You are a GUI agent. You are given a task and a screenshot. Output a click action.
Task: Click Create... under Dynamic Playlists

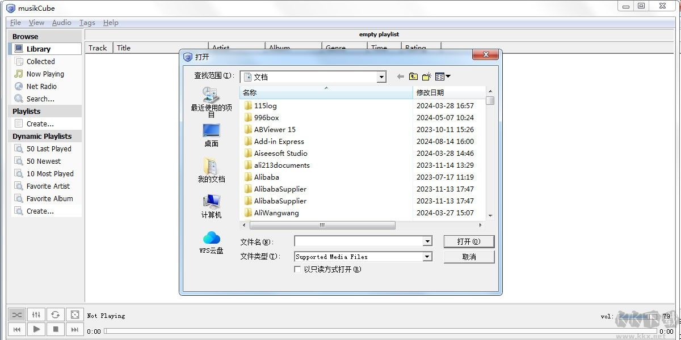pos(45,211)
